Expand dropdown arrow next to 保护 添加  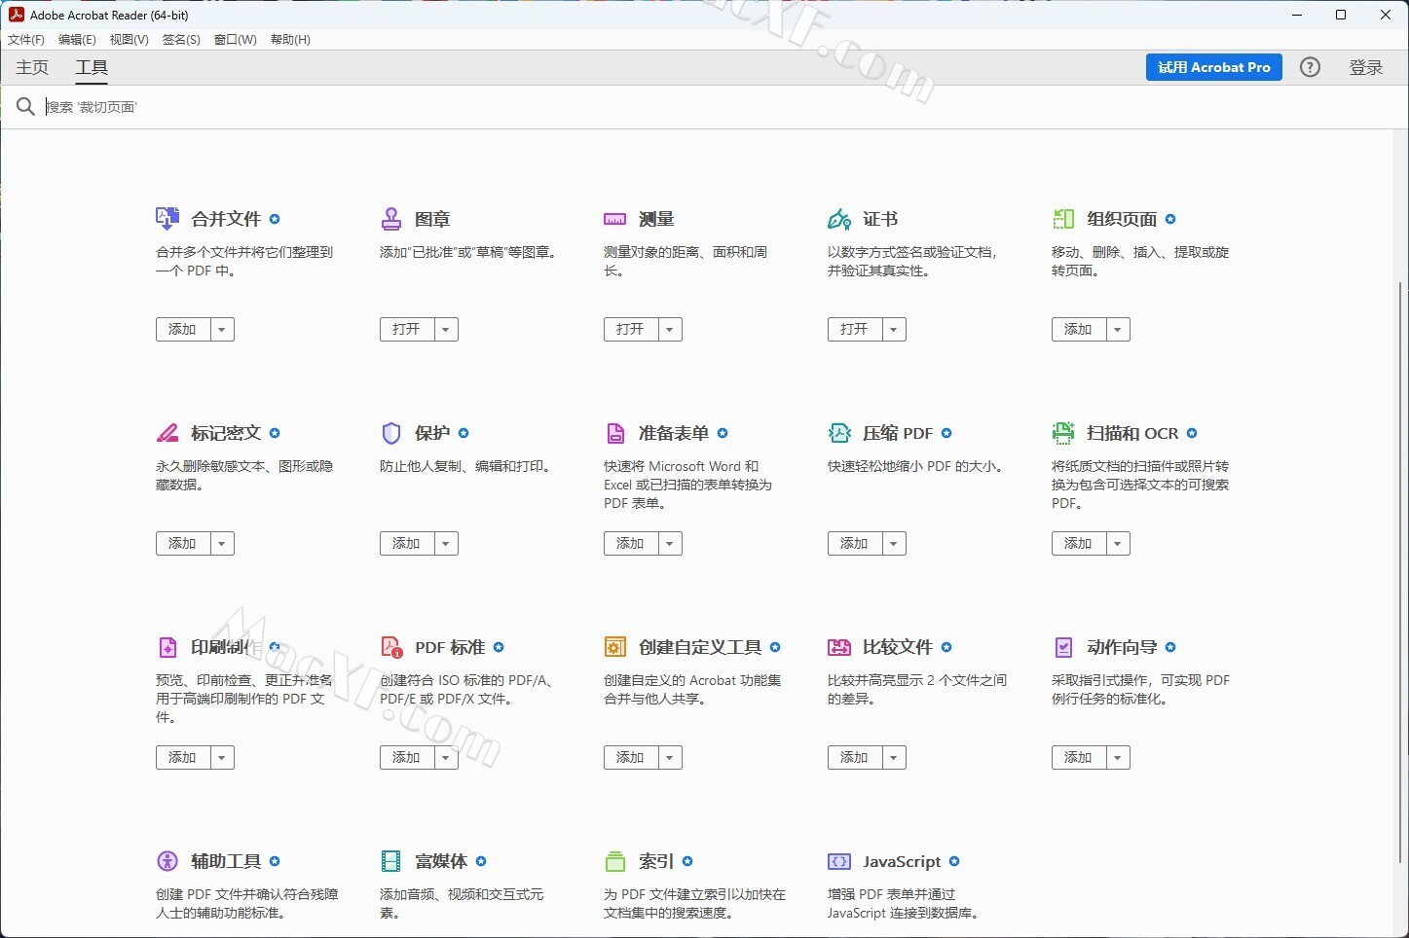pos(446,543)
